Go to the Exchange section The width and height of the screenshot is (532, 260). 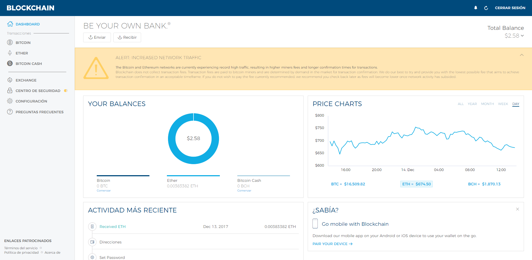pyautogui.click(x=26, y=80)
